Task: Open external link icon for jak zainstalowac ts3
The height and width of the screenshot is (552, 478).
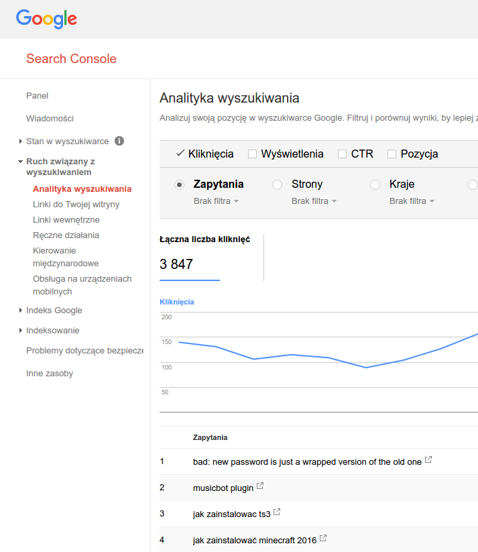Action: (277, 512)
